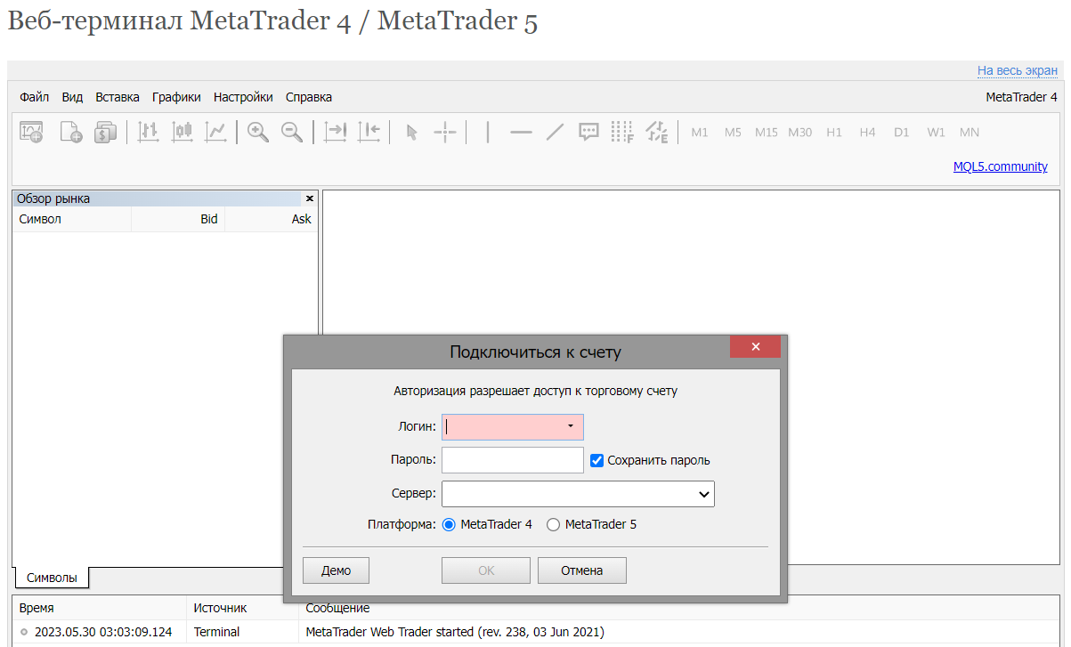Click the zoom out magnifier icon
The image size is (1071, 647).
(x=292, y=132)
